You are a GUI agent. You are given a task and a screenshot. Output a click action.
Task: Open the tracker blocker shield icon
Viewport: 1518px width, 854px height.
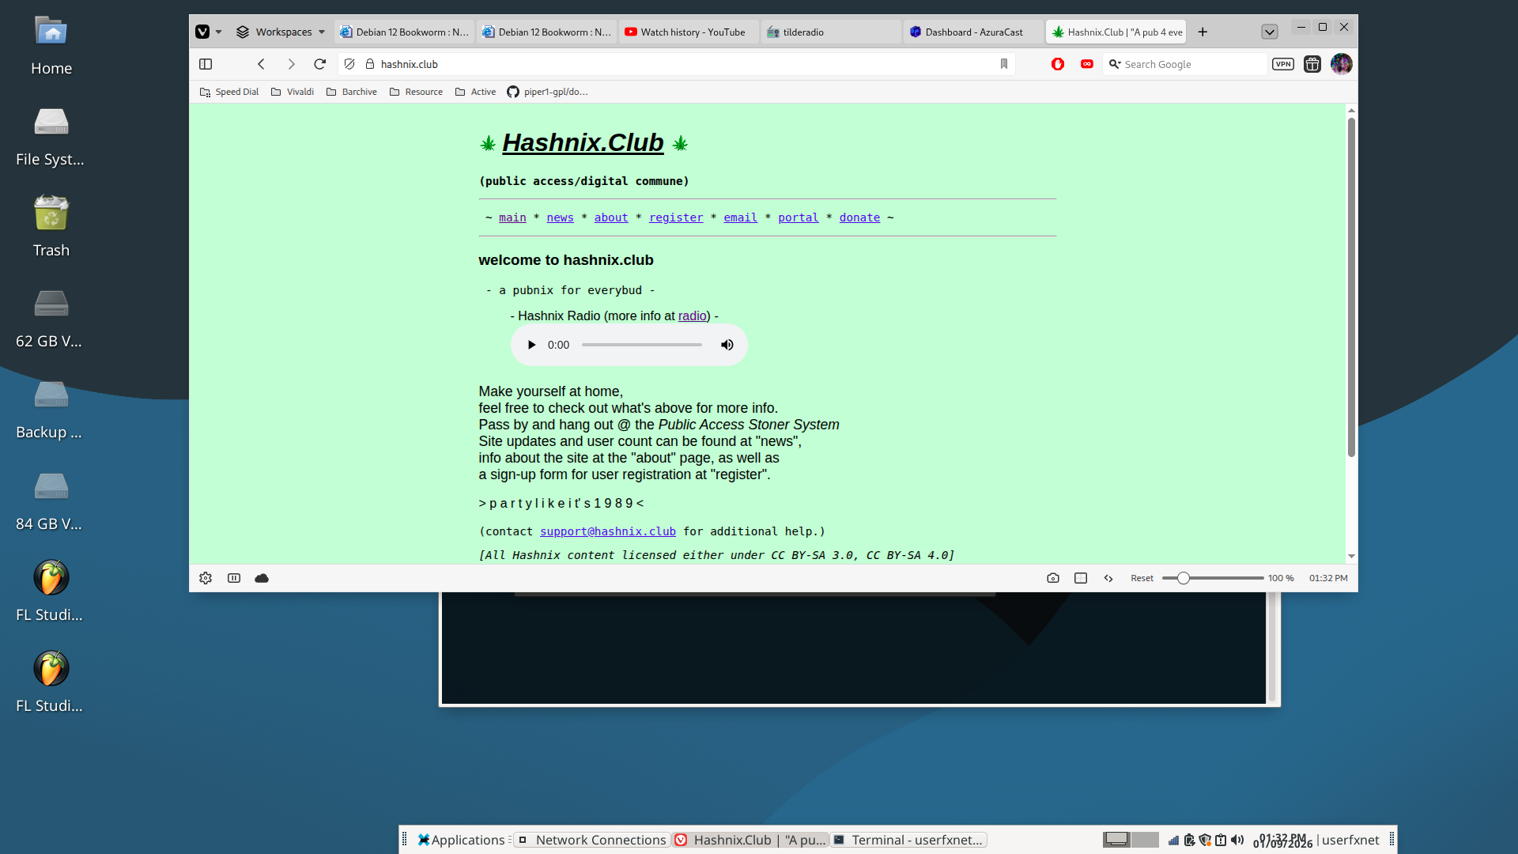[349, 64]
